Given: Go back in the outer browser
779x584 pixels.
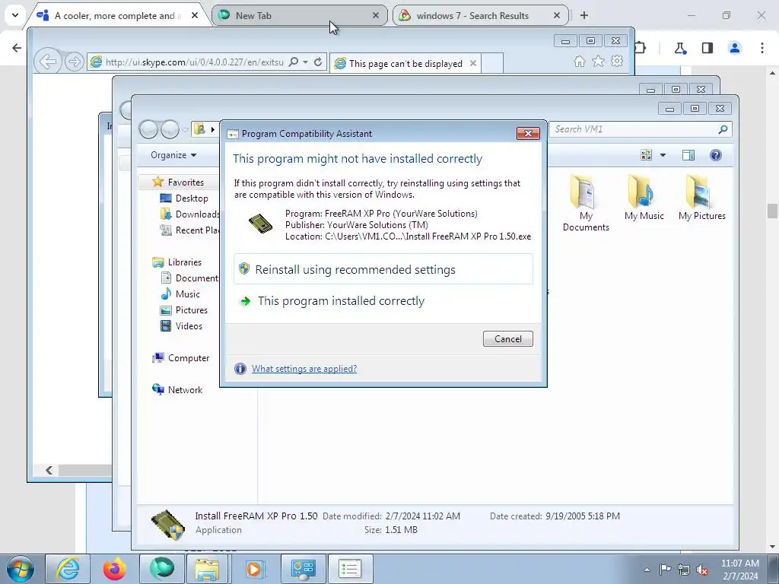Looking at the screenshot, I should pos(17,48).
